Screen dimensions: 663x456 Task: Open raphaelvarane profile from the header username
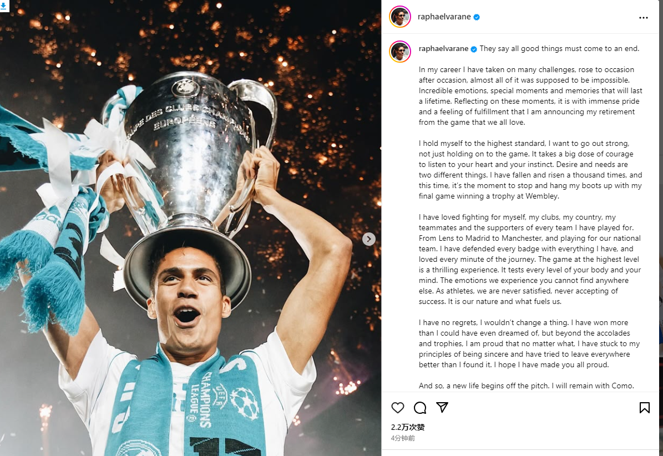click(x=444, y=17)
